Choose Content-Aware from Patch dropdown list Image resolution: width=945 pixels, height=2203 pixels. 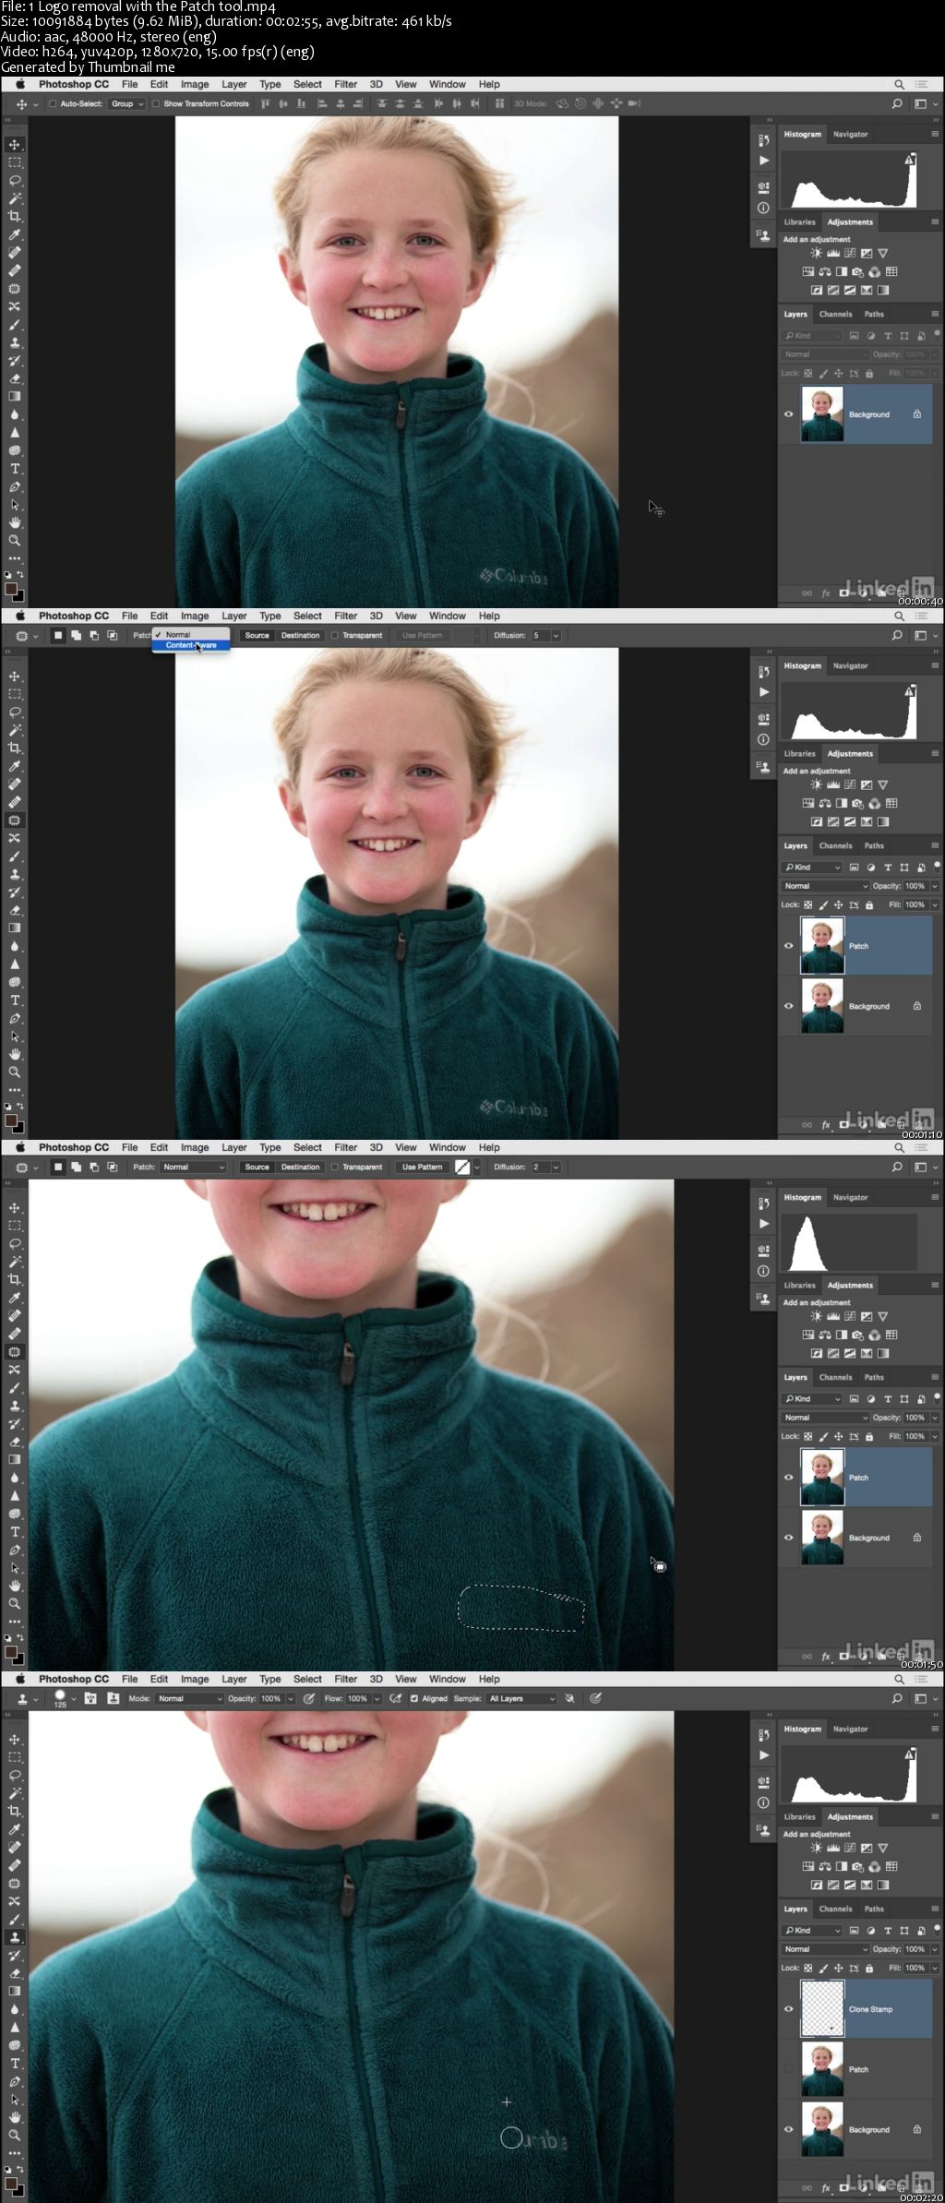coord(191,645)
